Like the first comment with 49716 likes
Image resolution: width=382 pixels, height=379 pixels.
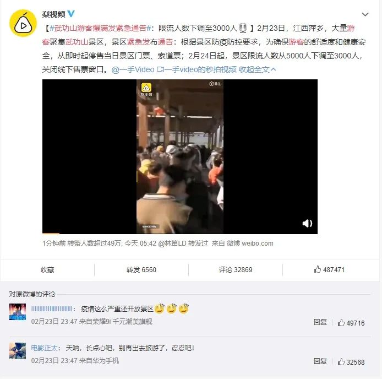351,323
